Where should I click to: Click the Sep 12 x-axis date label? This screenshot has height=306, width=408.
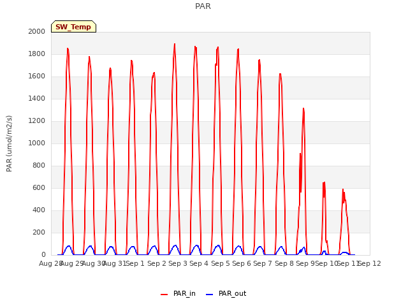[x=370, y=263]
